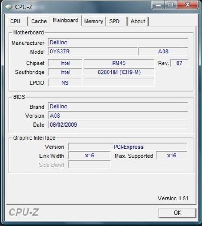Select the Mainboard tab
This screenshot has height=226, width=202.
click(x=65, y=21)
